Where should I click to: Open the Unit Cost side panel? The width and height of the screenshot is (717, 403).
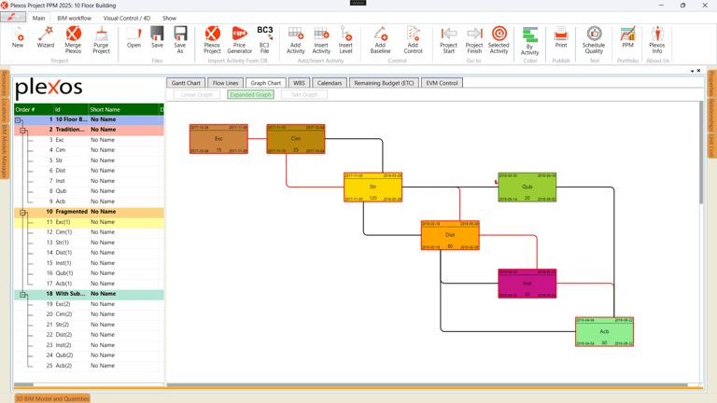711,146
